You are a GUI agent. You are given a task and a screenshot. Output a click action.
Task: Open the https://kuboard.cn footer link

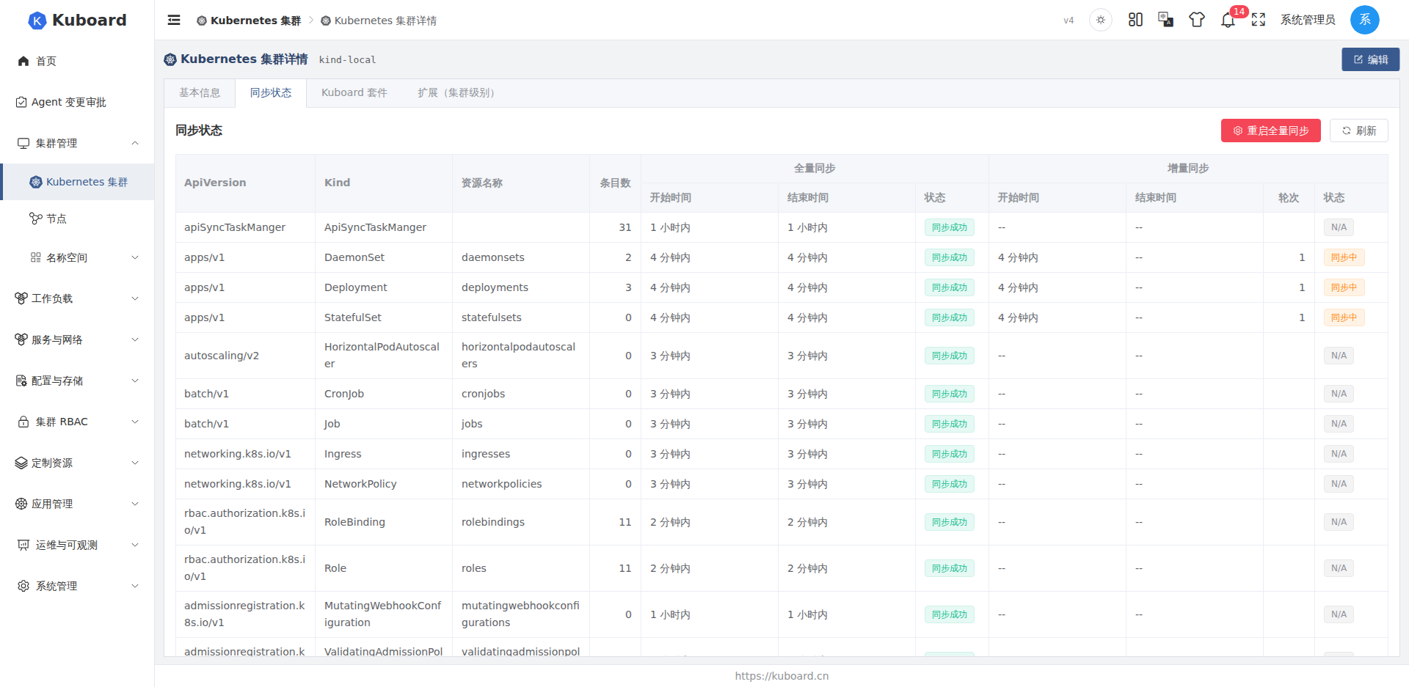click(x=782, y=676)
